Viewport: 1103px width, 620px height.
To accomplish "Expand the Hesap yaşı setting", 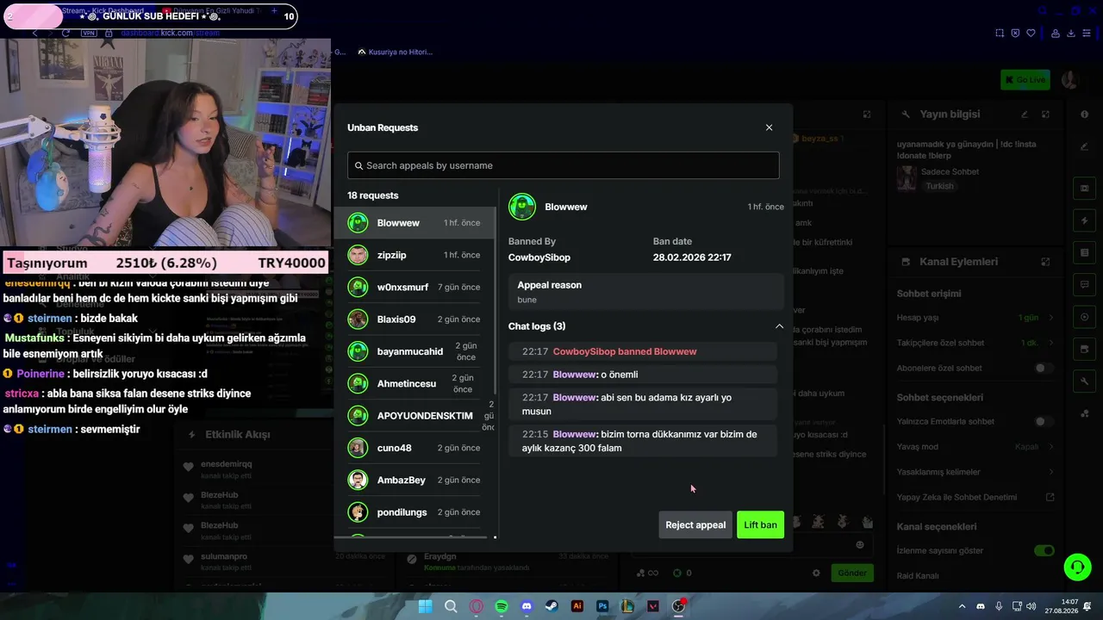I will (x=975, y=318).
